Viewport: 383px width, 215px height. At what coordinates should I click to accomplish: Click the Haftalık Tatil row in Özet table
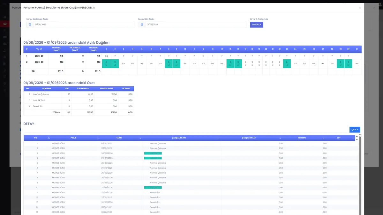[79, 100]
